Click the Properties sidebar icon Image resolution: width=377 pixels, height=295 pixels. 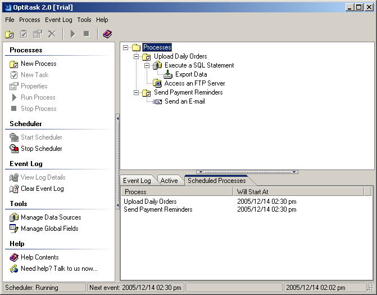coord(13,86)
